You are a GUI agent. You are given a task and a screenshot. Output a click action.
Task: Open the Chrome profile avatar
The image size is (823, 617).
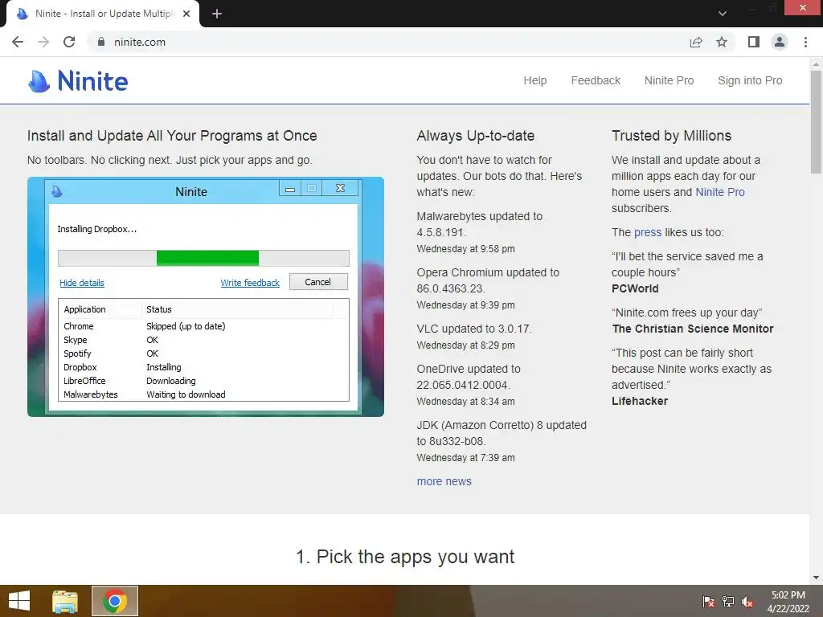(780, 42)
